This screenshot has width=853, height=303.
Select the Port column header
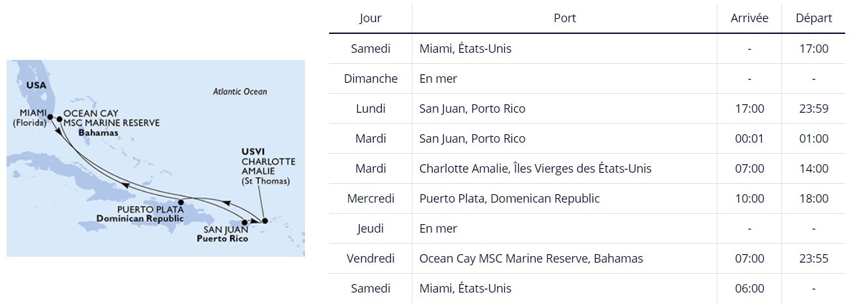pyautogui.click(x=565, y=18)
